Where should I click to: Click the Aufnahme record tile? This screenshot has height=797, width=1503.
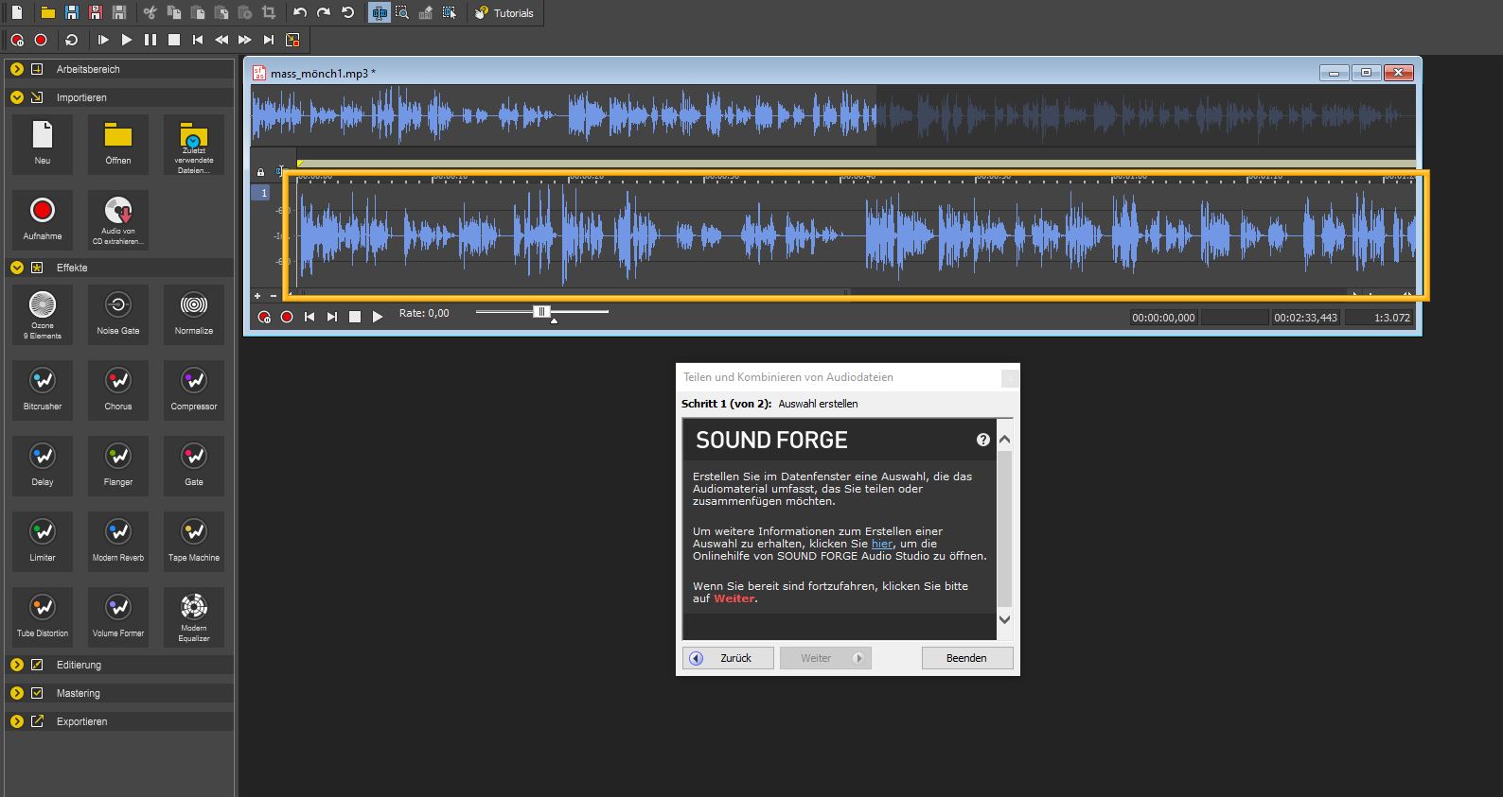click(x=43, y=220)
